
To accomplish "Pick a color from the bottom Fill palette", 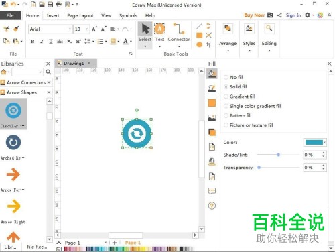I will (x=129, y=249).
